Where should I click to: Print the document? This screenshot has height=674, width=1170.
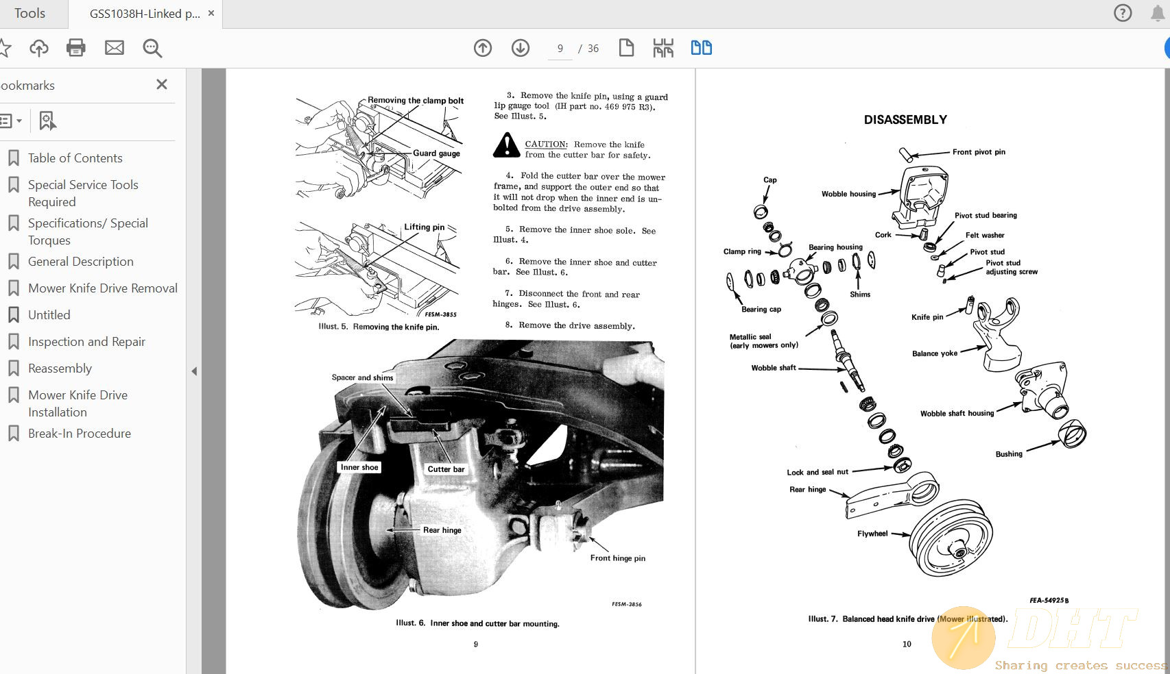[76, 48]
